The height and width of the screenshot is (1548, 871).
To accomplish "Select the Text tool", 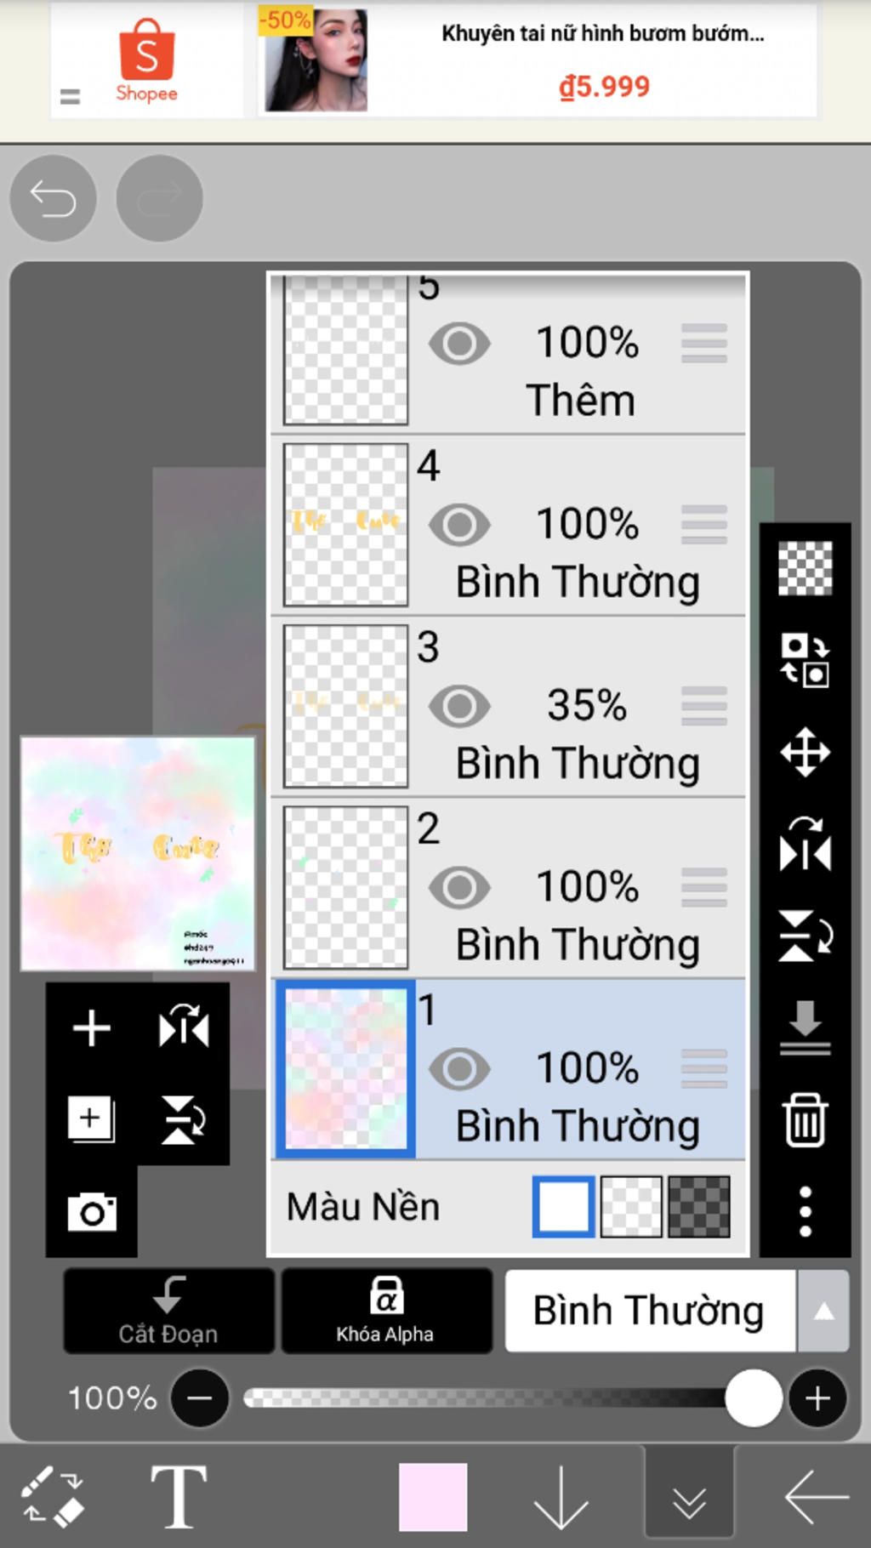I will (179, 1495).
